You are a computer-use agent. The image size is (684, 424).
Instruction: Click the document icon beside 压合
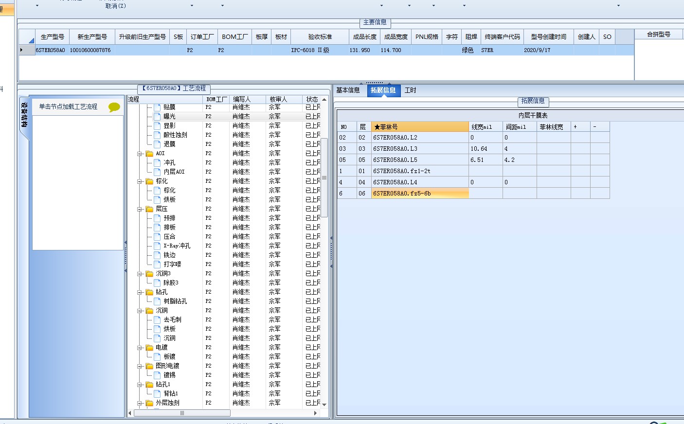tap(158, 236)
